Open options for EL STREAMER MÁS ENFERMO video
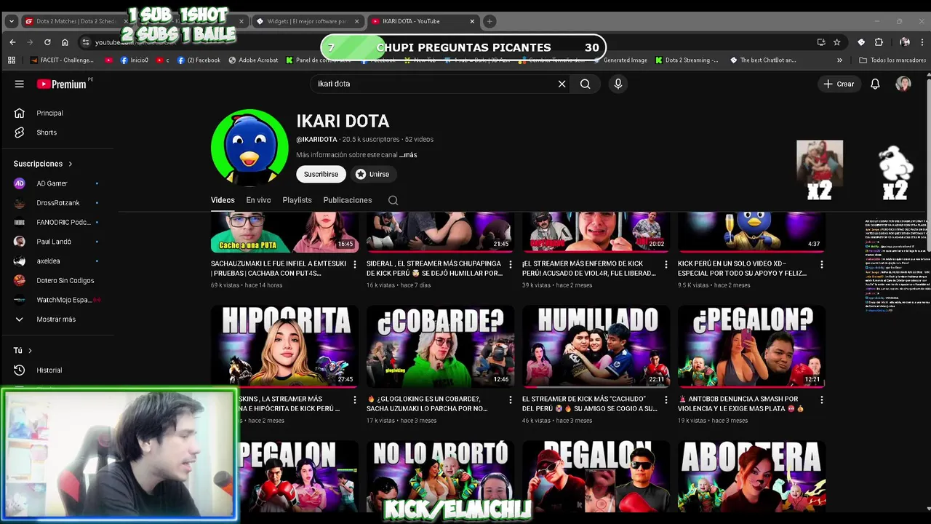The image size is (931, 524). tap(666, 265)
